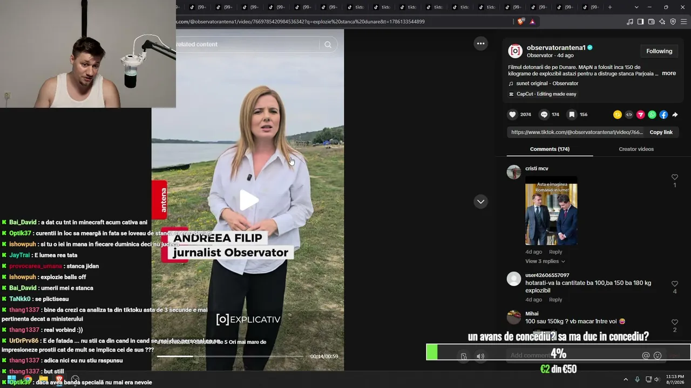Open 'sunet original - Observator' sound link

pyautogui.click(x=547, y=84)
